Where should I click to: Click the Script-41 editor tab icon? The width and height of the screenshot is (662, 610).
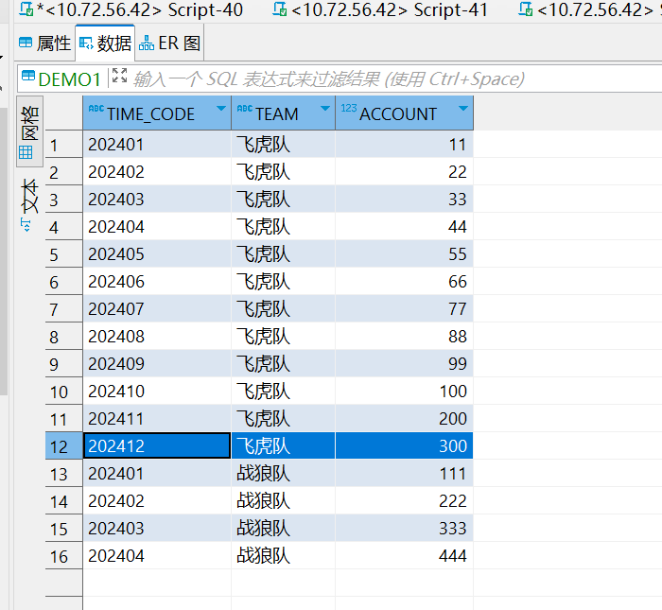coord(280,9)
